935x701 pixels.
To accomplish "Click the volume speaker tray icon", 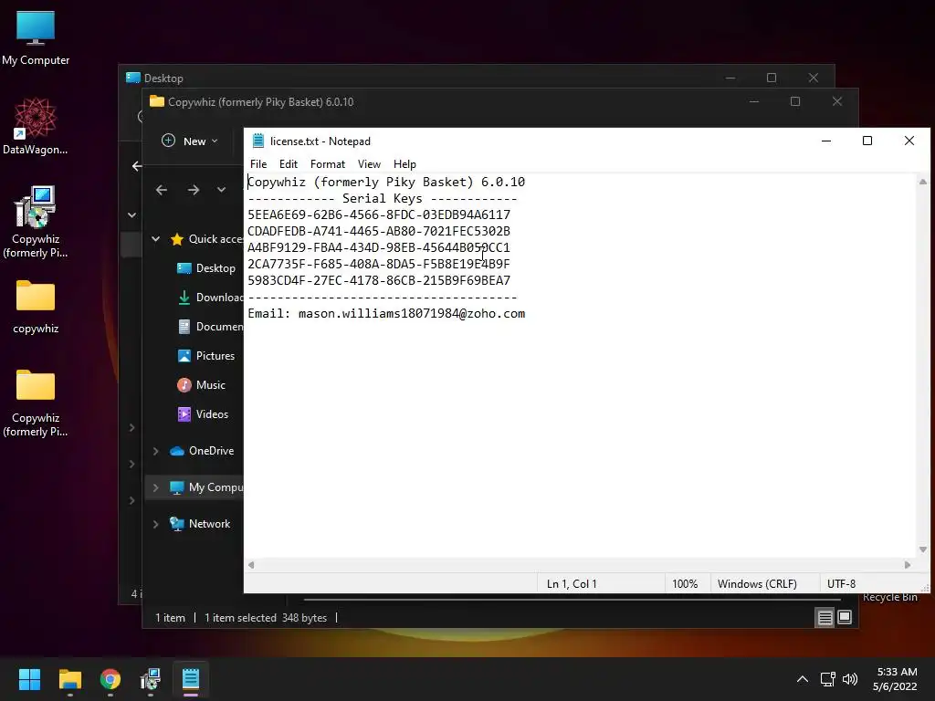I will pyautogui.click(x=850, y=679).
